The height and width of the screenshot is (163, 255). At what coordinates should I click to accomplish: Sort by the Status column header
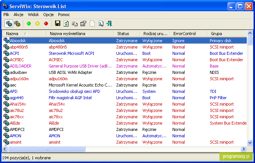127,34
